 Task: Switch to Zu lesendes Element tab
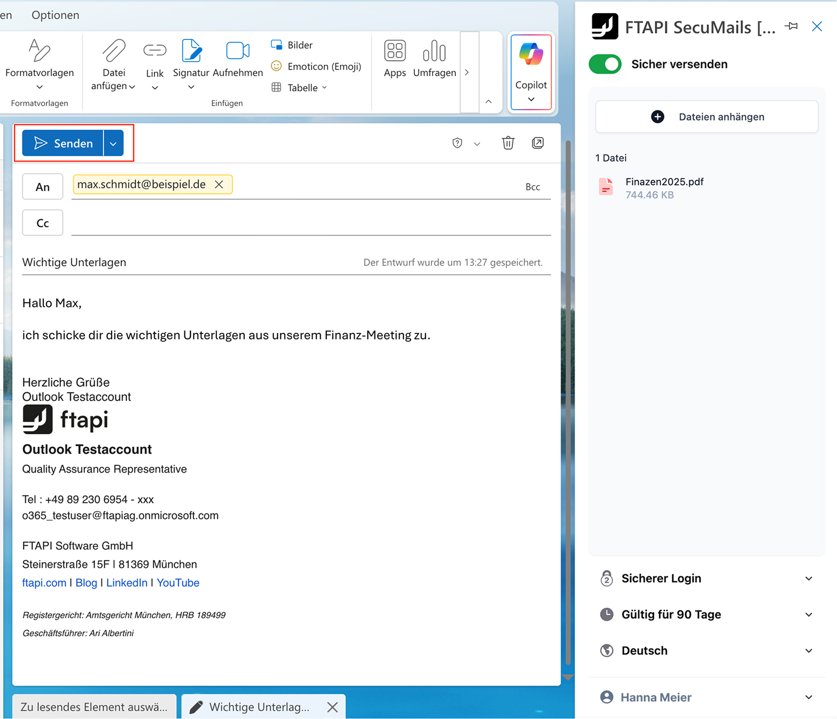(94, 707)
